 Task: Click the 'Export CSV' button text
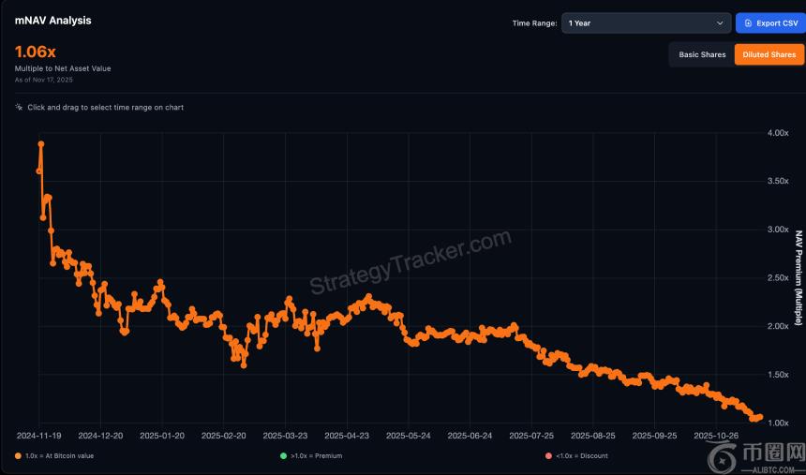click(775, 22)
